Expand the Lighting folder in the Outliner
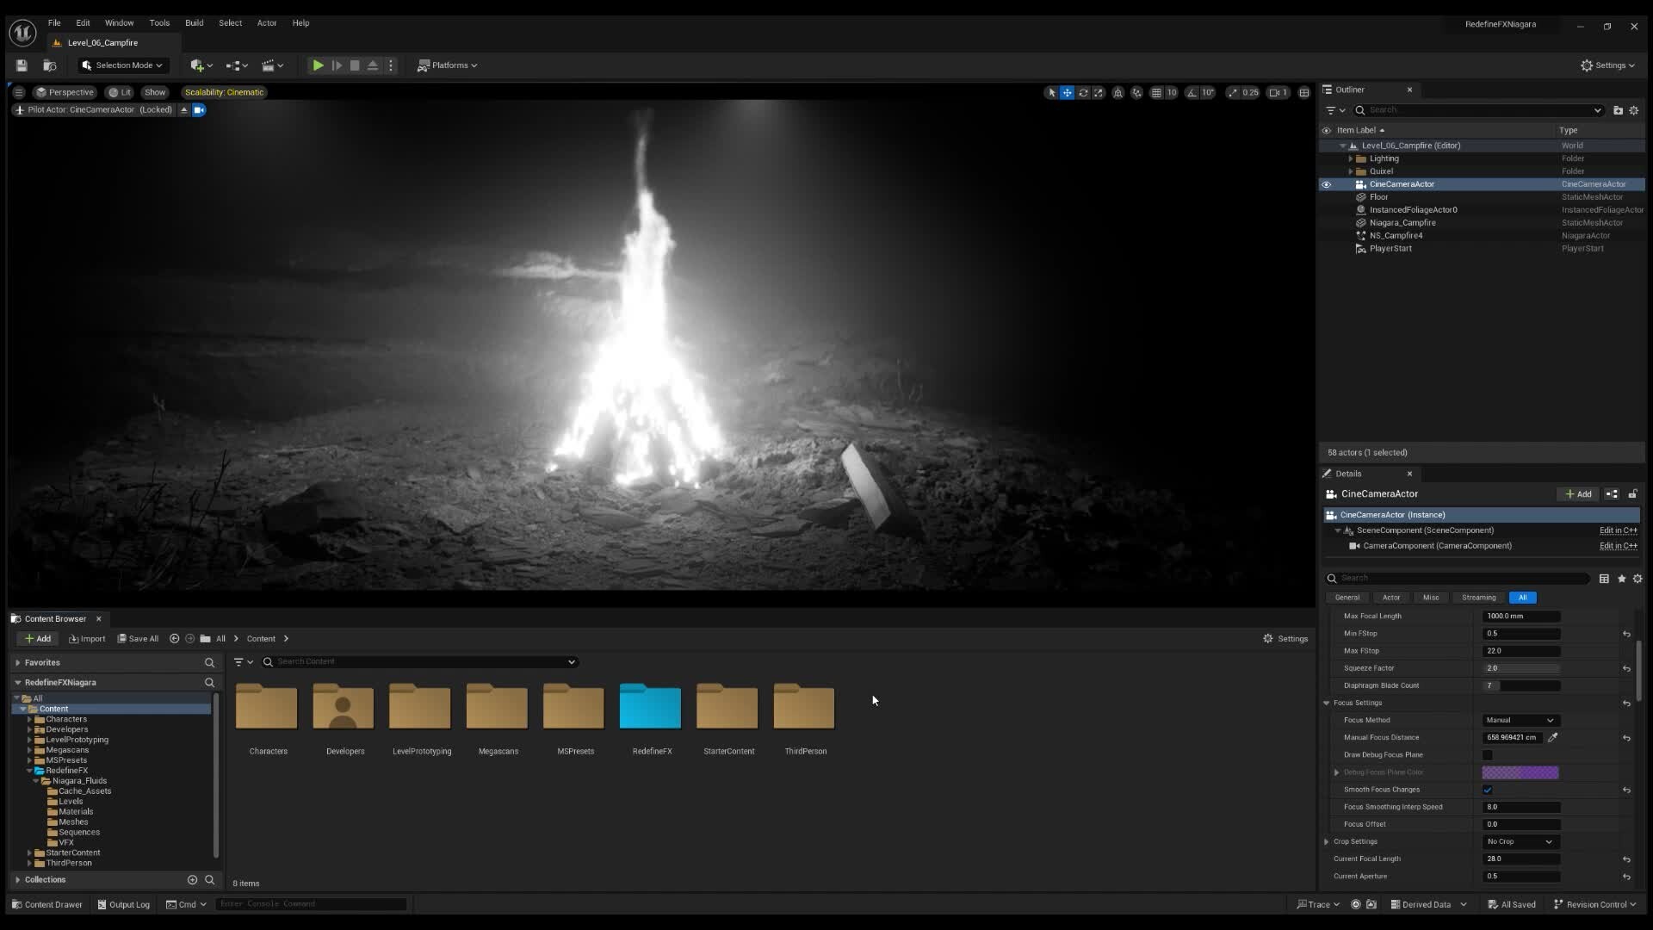Screen dimensions: 1653x930 (x=1352, y=158)
